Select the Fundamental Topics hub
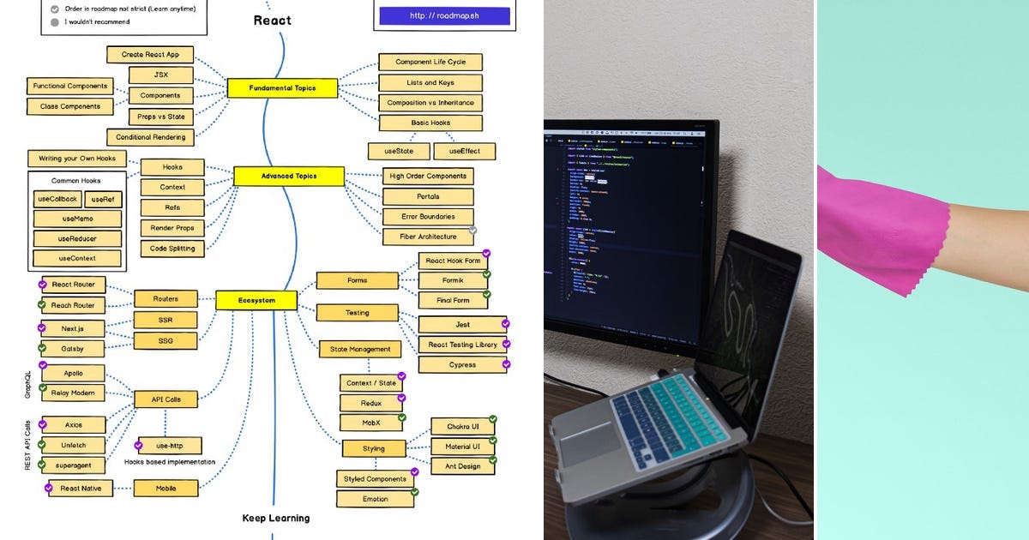 [x=283, y=88]
